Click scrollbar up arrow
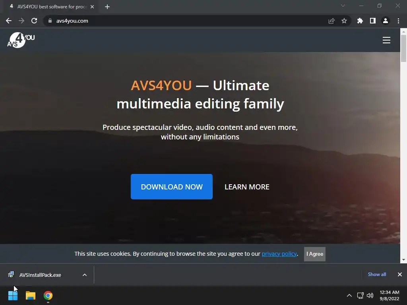The image size is (407, 305). point(403,31)
